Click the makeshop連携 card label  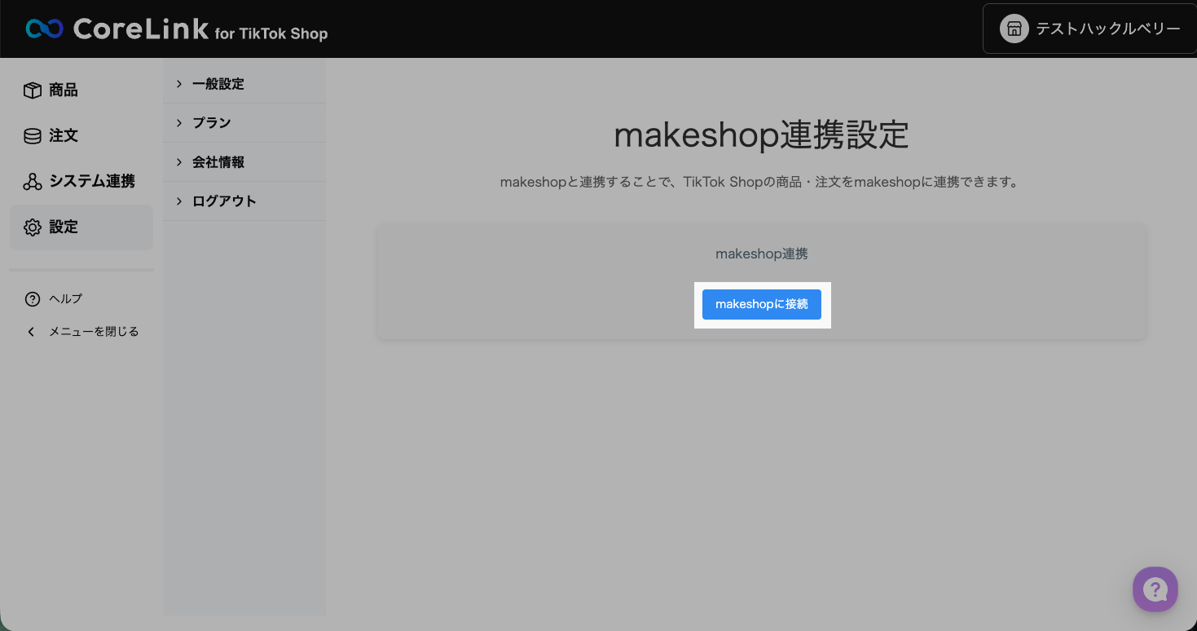(x=762, y=254)
